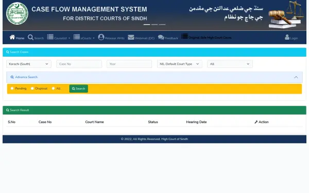Screen dimensions: 309x193
Task: Click the eCourts list icon
Action: click(x=77, y=37)
